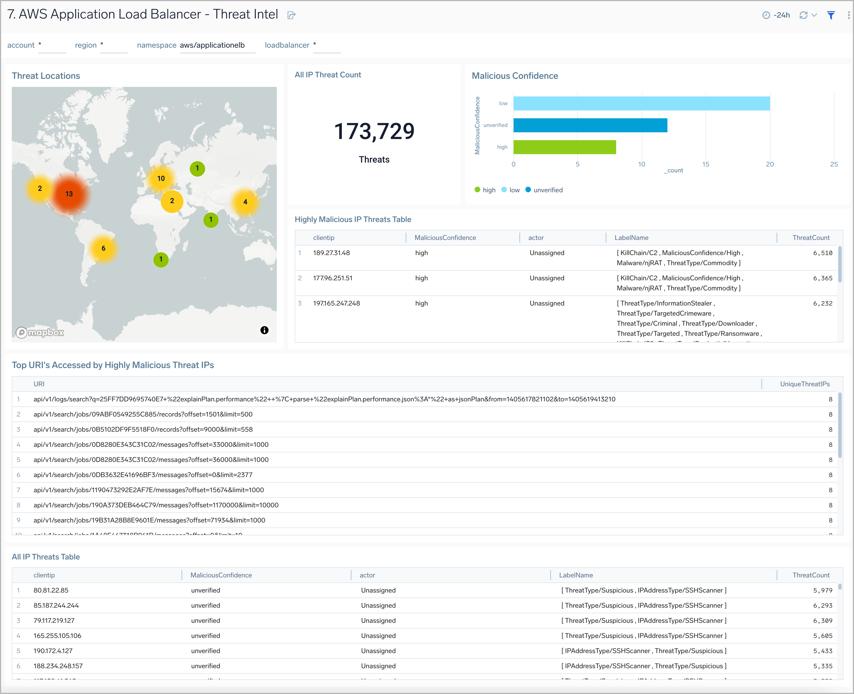Viewport: 854px width, 694px height.
Task: Select URI row with offset=33000&limit=1000
Action: pos(424,445)
